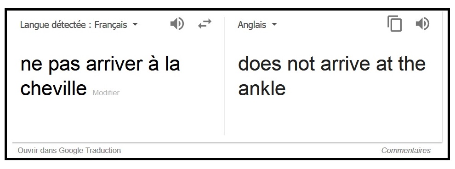Click the word 'does' in translation output
The width and height of the screenshot is (455, 169).
pyautogui.click(x=260, y=64)
